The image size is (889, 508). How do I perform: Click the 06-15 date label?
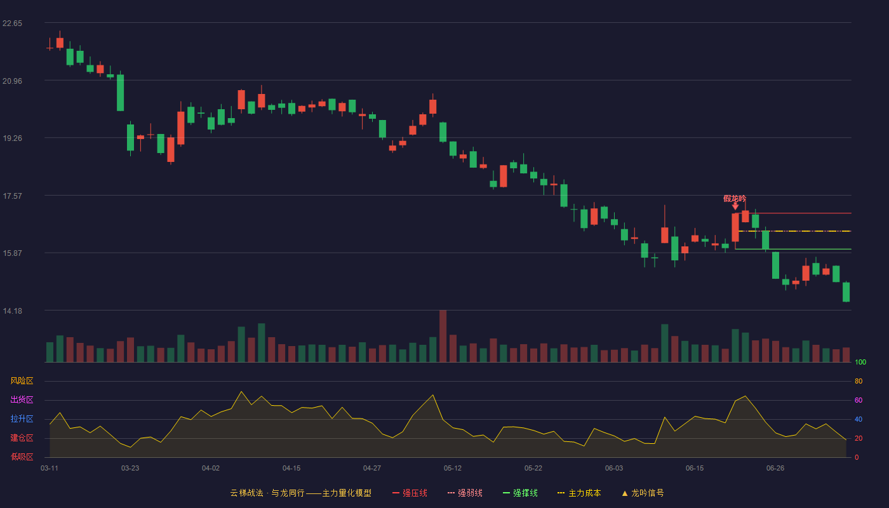[695, 468]
